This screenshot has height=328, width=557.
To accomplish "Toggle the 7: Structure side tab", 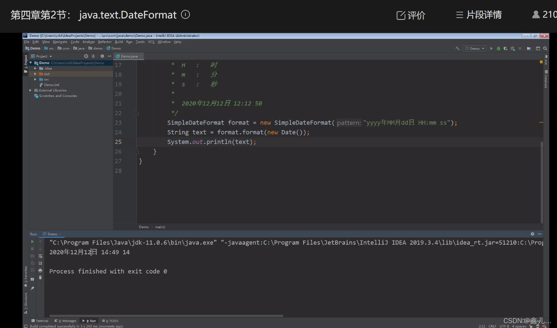I will pos(26,303).
